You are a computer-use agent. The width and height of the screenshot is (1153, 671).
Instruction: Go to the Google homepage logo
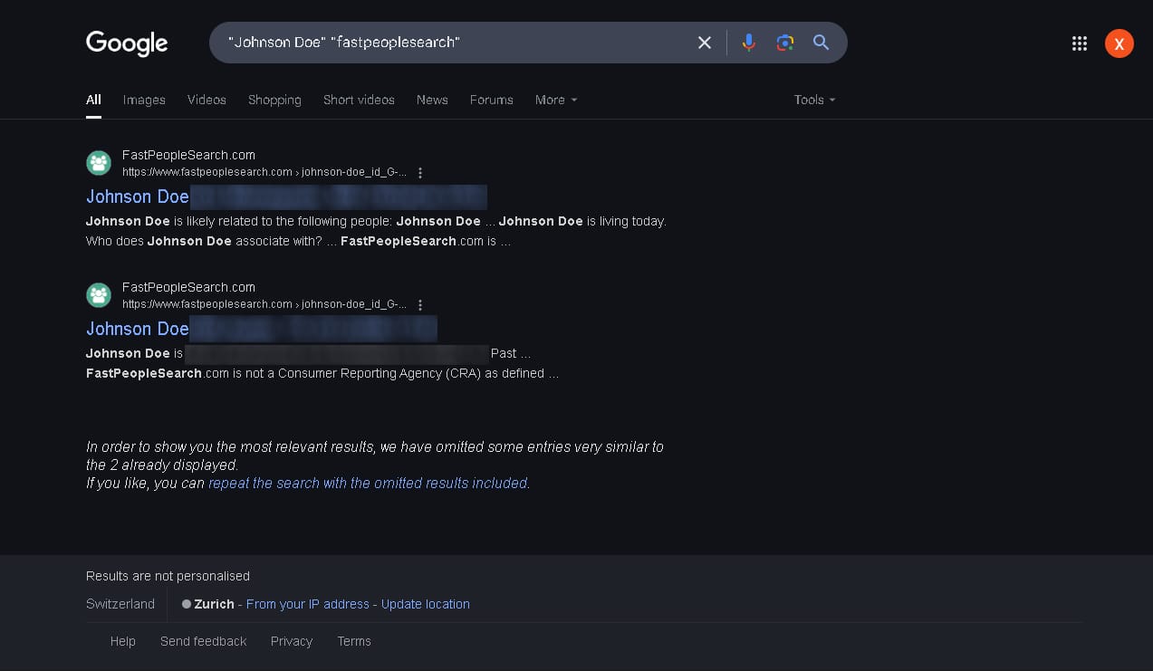pos(127,43)
